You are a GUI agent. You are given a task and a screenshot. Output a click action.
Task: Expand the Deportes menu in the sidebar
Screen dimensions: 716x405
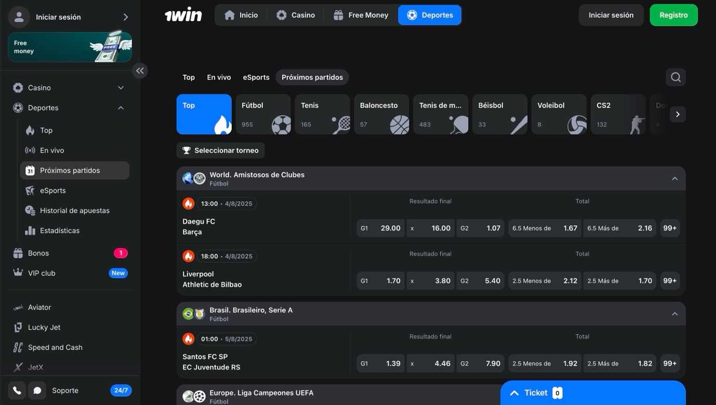pos(120,107)
